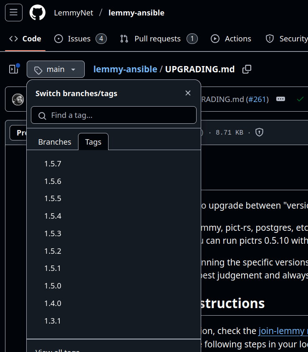Expand the file tree side panel
308x352 pixels.
tap(14, 69)
